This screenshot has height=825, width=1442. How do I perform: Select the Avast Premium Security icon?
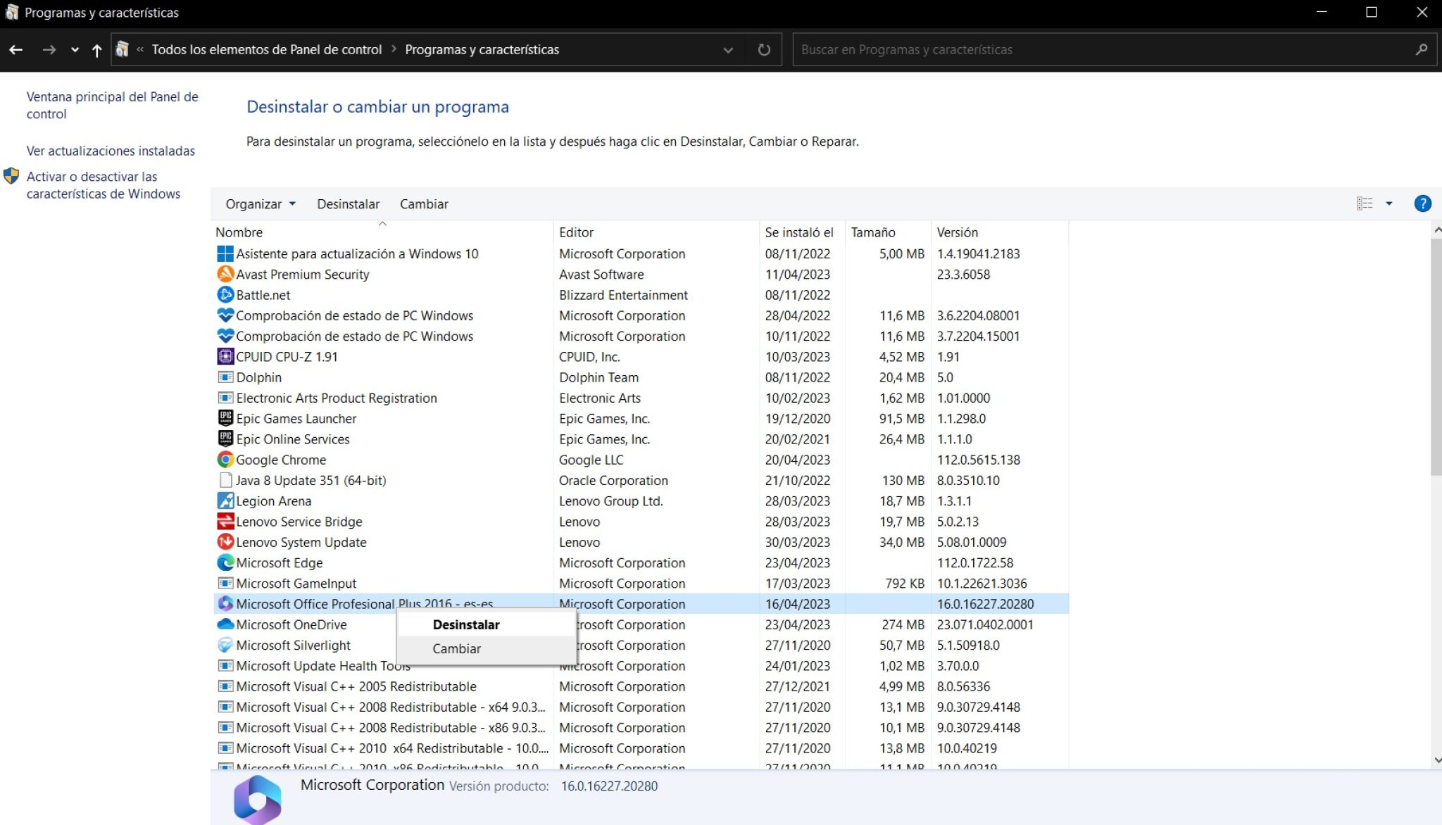click(225, 274)
